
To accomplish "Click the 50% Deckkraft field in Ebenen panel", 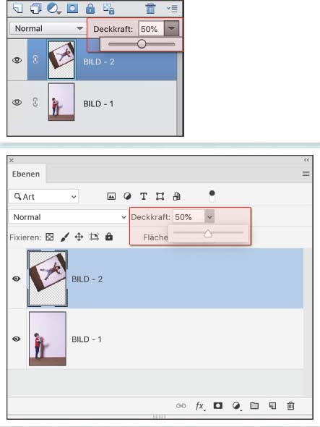I will tap(189, 217).
